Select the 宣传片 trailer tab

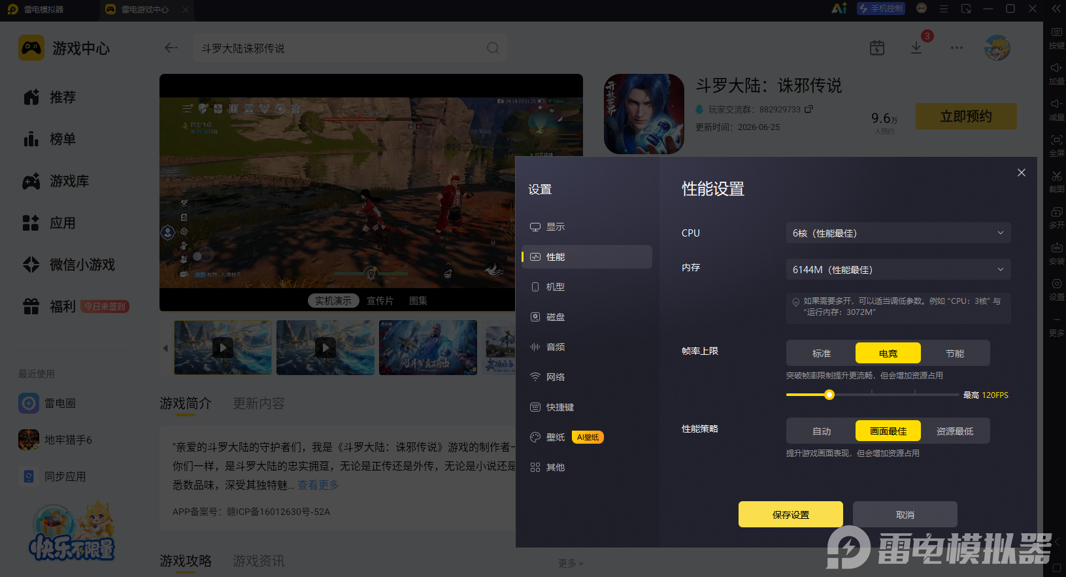pos(380,301)
